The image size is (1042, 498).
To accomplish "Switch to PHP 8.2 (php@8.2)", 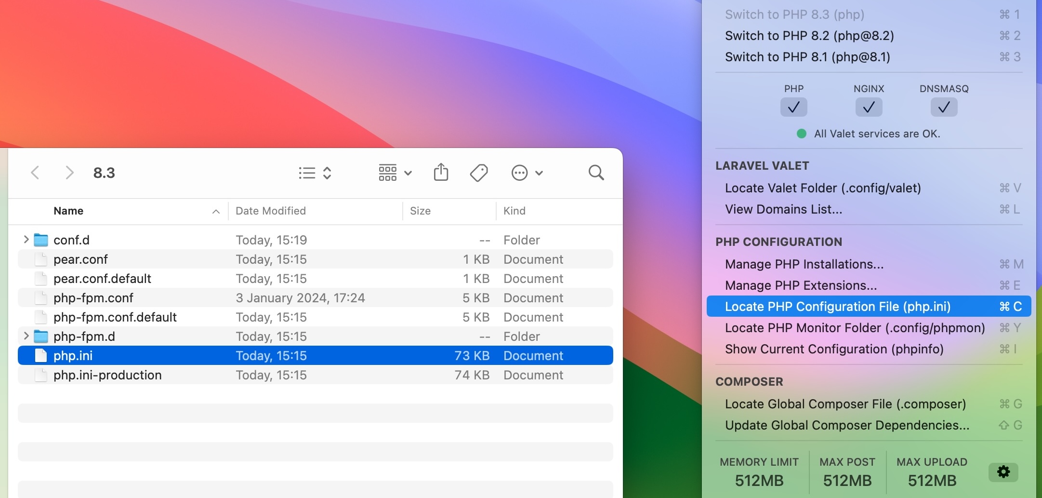I will (x=869, y=36).
